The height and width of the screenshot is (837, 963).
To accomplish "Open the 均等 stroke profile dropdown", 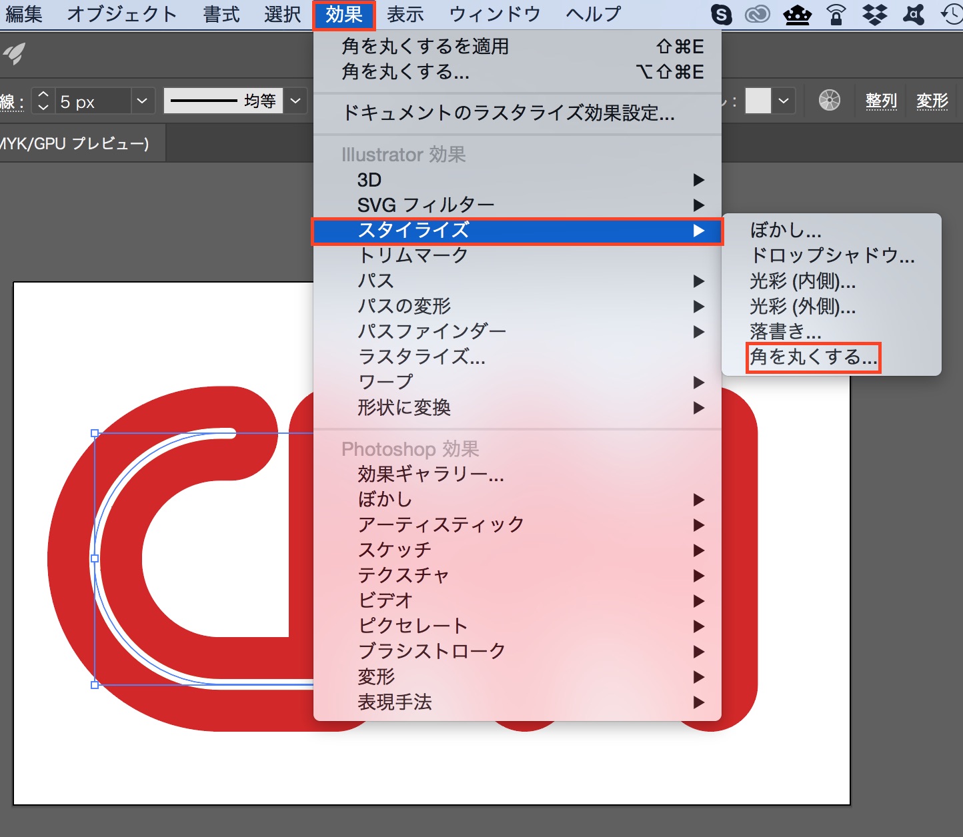I will tap(295, 101).
